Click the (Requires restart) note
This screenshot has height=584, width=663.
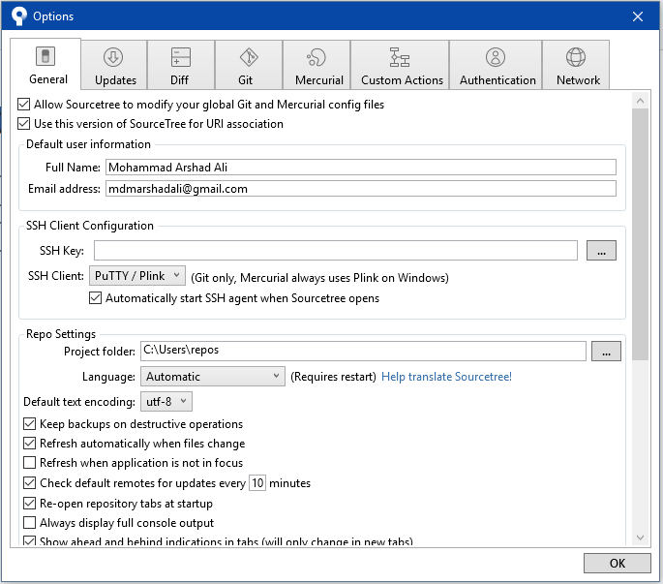tap(333, 377)
